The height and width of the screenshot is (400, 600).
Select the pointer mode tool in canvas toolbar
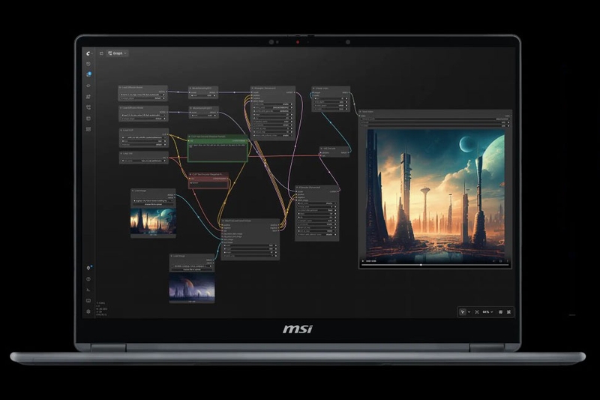tap(463, 312)
